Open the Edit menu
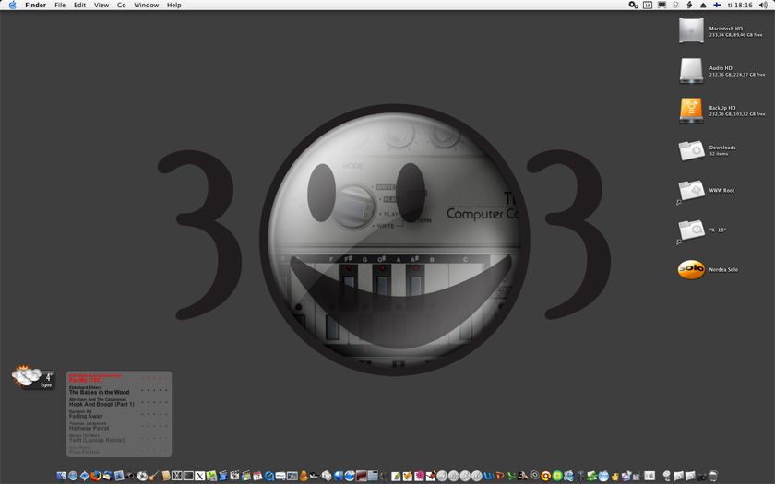The width and height of the screenshot is (775, 484). [79, 5]
